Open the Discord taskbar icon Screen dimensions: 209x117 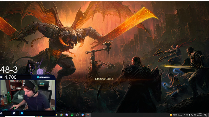pos(67,115)
